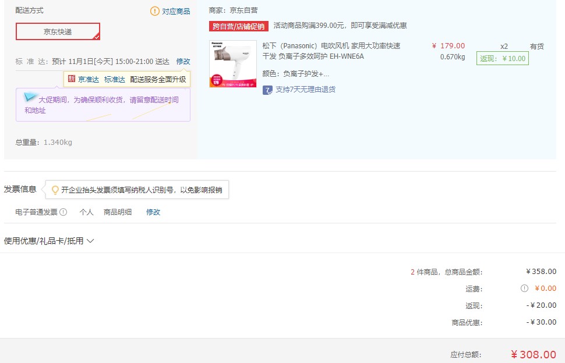The height and width of the screenshot is (363, 565).
Task: Click the 商品明细 invoice content text
Action: tap(118, 212)
